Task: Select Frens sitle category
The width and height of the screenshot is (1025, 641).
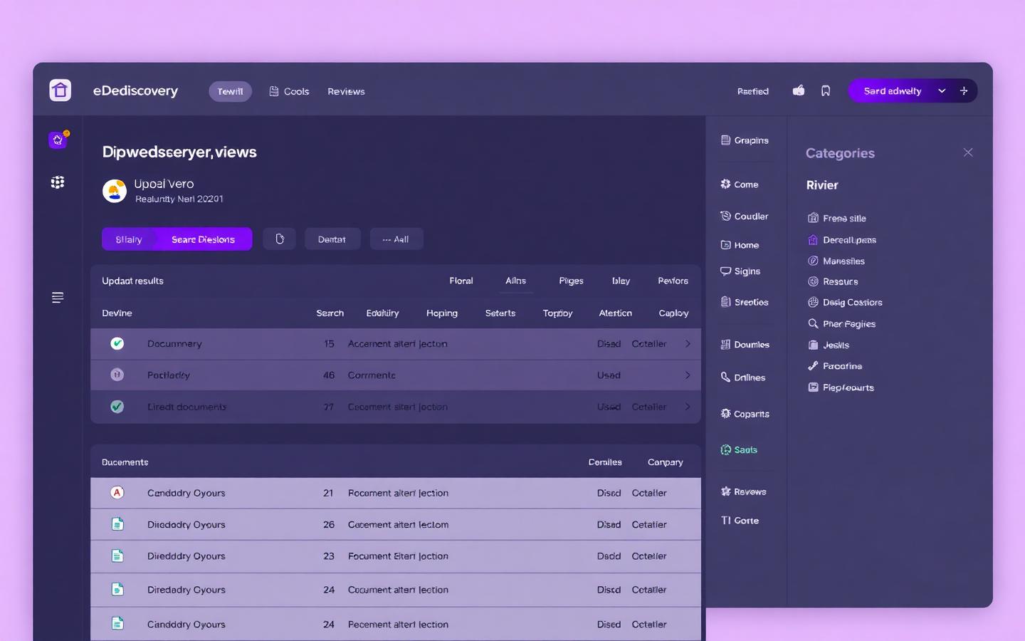Action: [837, 218]
